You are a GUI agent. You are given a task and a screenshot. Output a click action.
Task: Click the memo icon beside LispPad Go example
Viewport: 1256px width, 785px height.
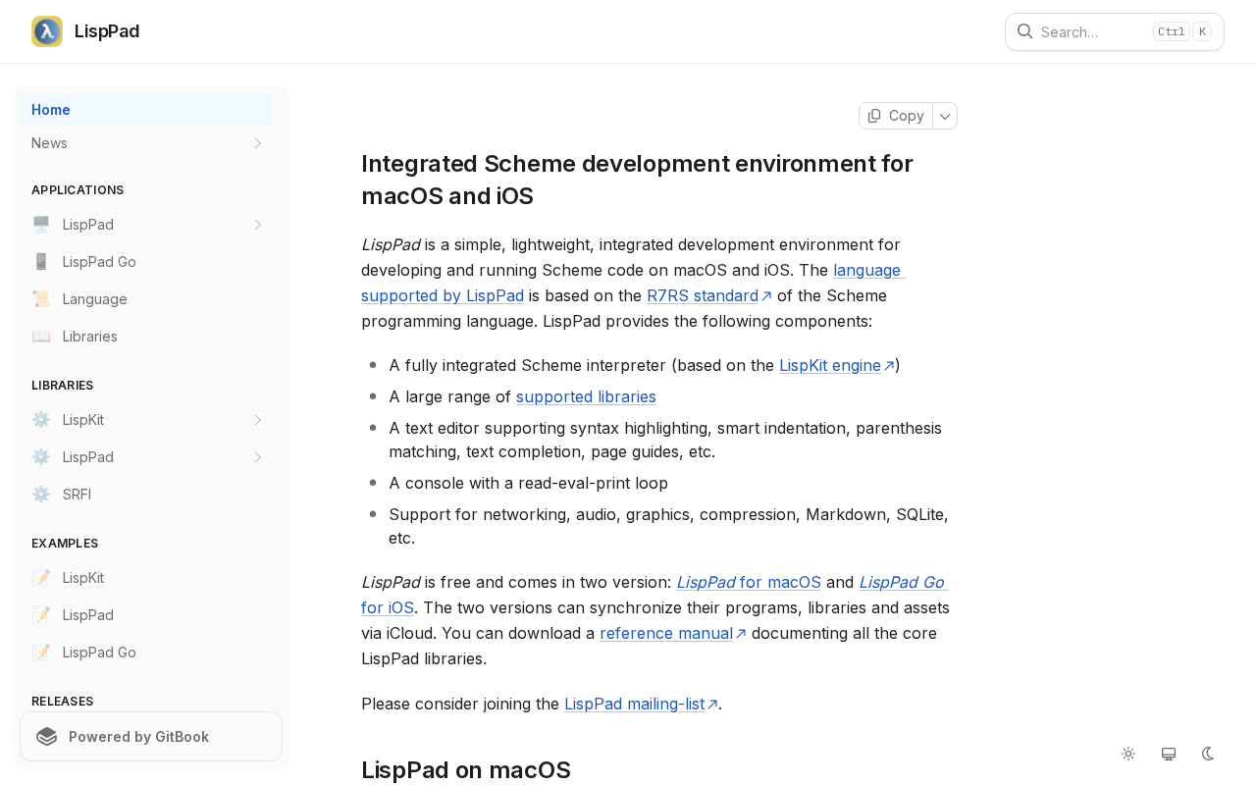coord(41,653)
